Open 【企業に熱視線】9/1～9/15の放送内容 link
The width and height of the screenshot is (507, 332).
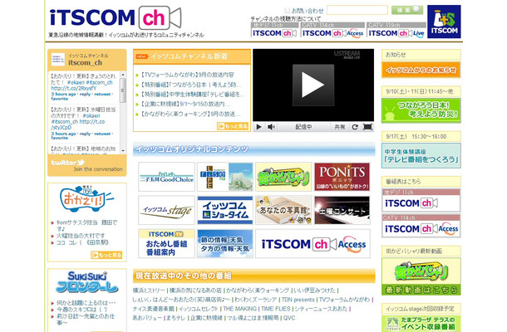click(185, 104)
